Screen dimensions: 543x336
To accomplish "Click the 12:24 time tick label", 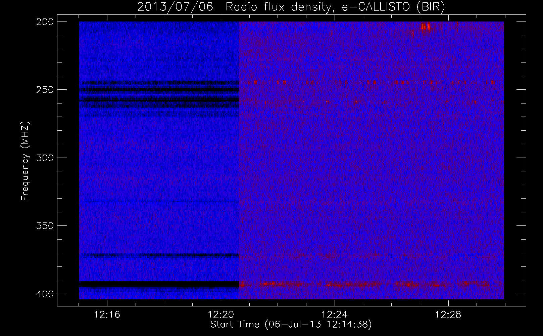I will click(335, 315).
